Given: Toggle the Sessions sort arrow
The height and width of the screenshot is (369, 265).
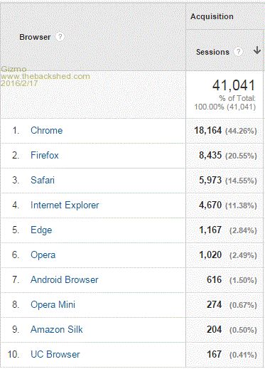Looking at the screenshot, I should click(x=257, y=50).
